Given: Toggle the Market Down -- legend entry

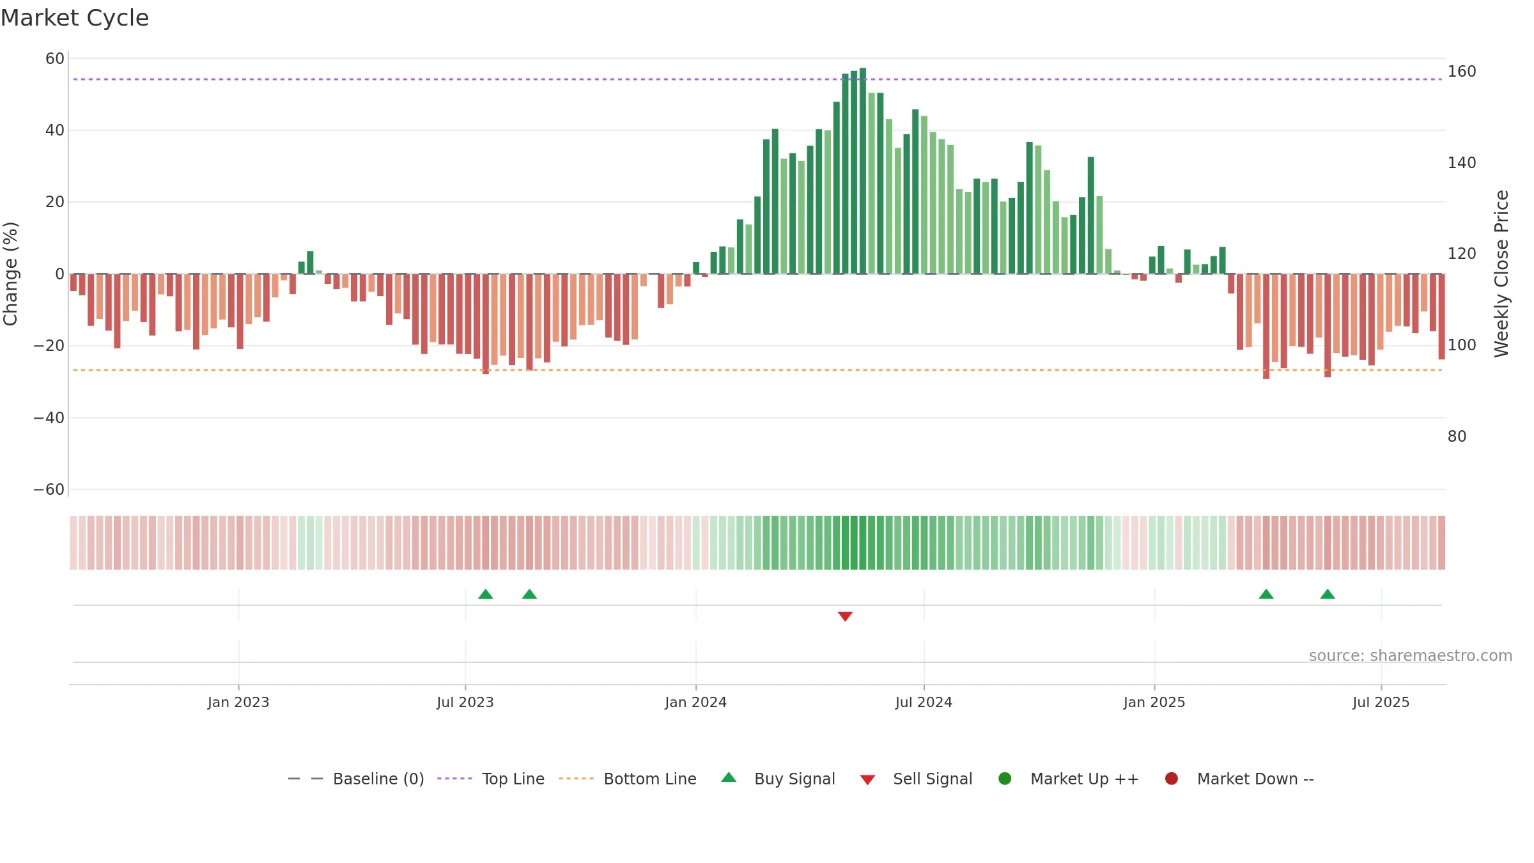Looking at the screenshot, I should point(1239,779).
